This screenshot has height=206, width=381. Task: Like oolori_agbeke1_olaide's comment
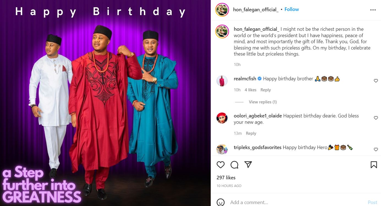coord(376,118)
